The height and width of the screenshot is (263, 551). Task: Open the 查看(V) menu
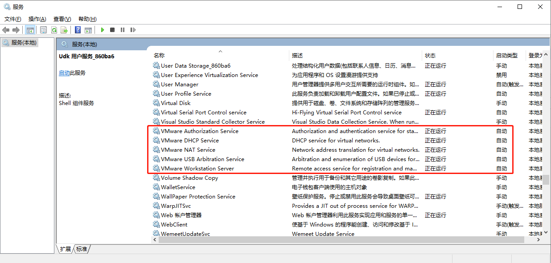62,19
